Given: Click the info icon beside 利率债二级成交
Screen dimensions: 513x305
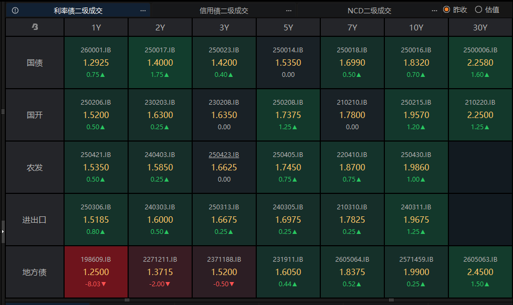Looking at the screenshot, I should coord(15,10).
